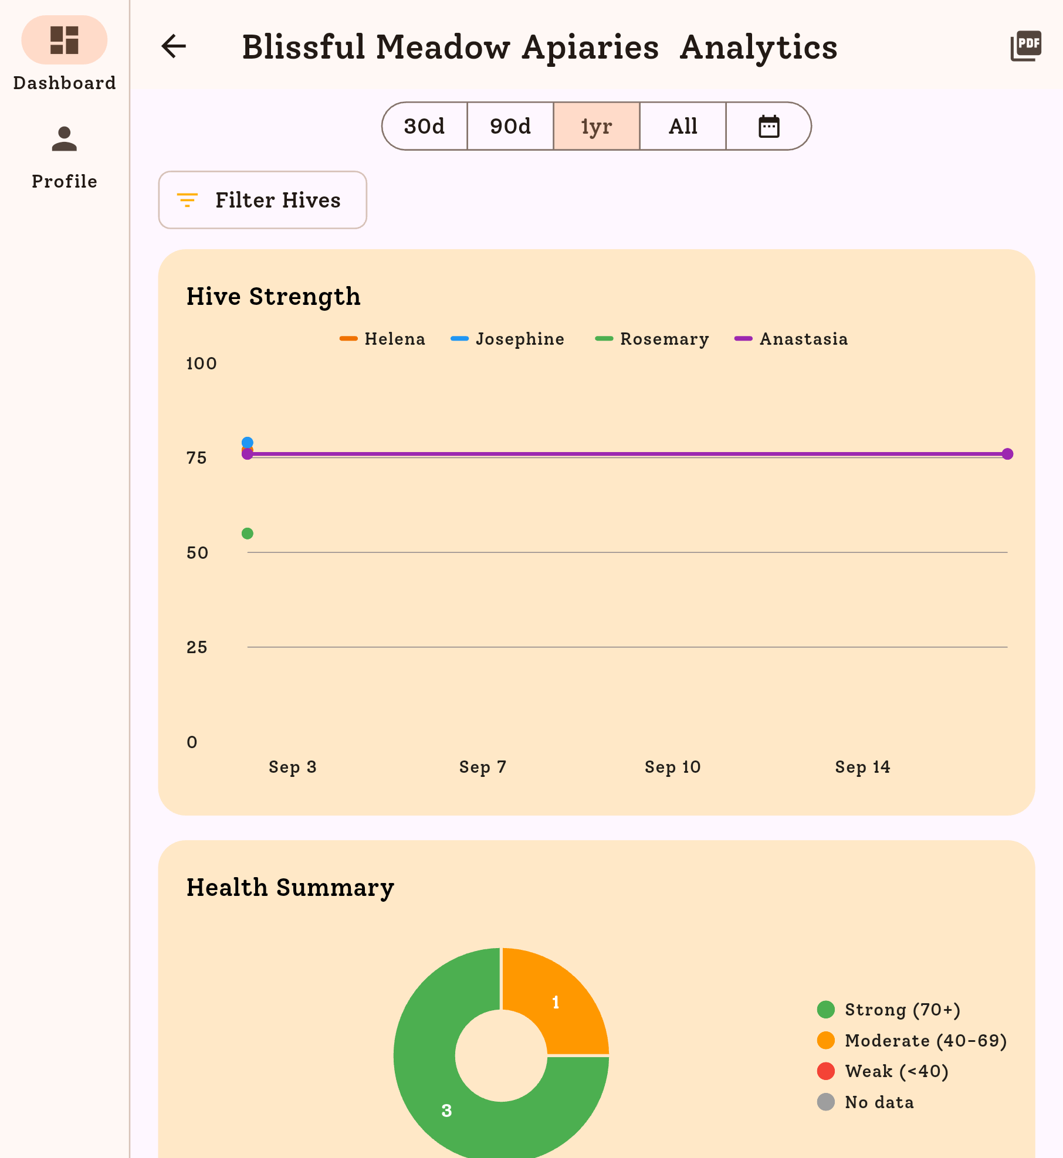Screen dimensions: 1063x1158
Task: Open the Profile page via person icon
Action: [x=64, y=139]
